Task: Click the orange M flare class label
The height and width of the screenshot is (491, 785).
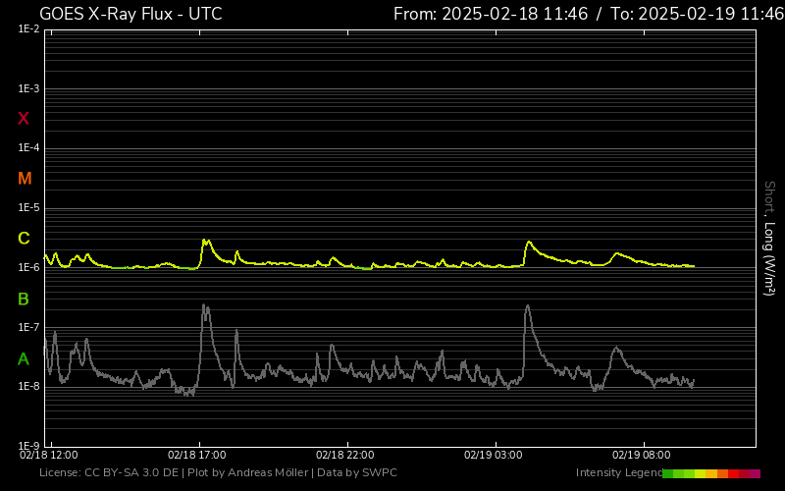Action: tap(25, 179)
